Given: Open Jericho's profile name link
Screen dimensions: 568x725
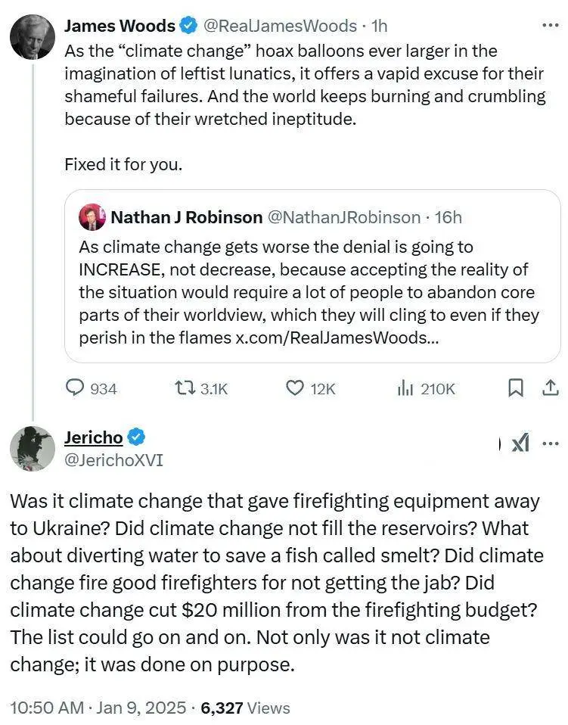Looking at the screenshot, I should click(93, 437).
